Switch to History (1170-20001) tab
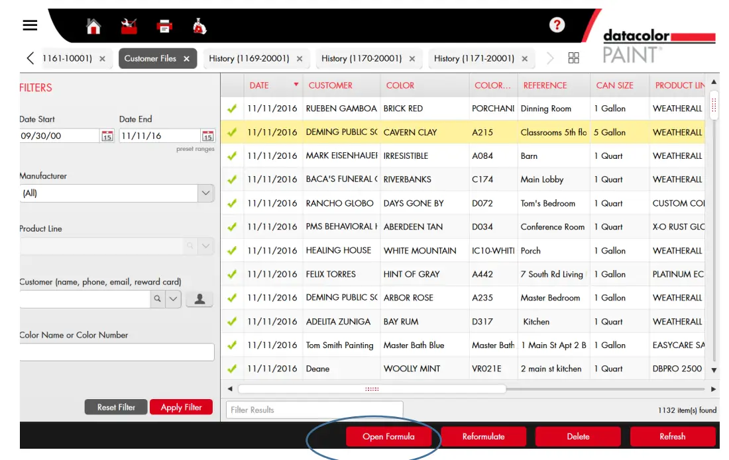Viewport: 729px width, 460px height. tap(361, 58)
